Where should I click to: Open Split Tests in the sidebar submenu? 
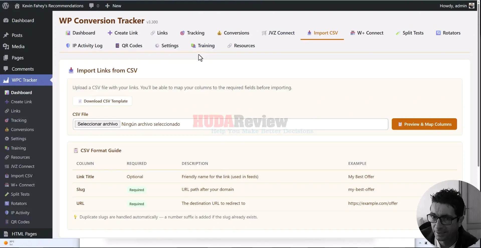(x=20, y=194)
